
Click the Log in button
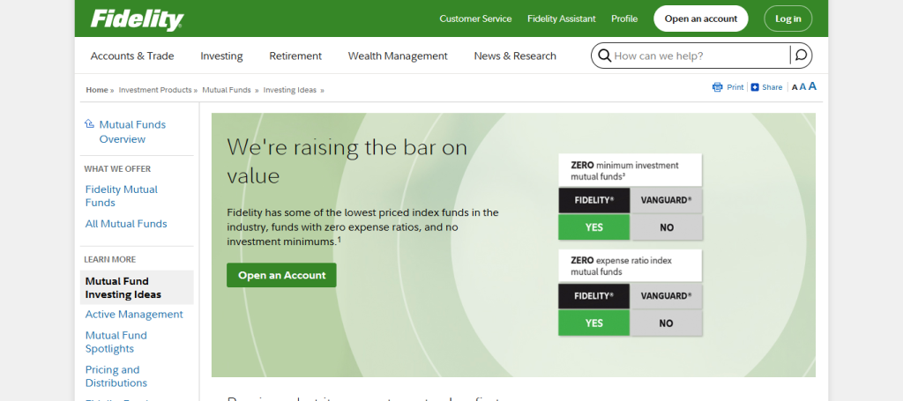click(x=787, y=19)
